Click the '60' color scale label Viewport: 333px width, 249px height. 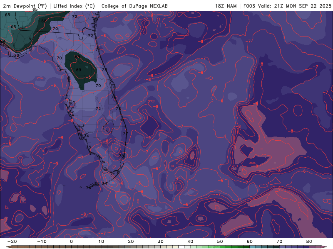tap(250, 242)
